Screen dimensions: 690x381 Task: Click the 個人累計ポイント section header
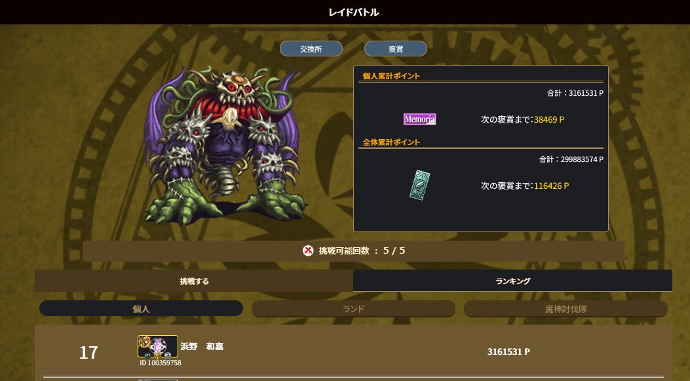[391, 76]
